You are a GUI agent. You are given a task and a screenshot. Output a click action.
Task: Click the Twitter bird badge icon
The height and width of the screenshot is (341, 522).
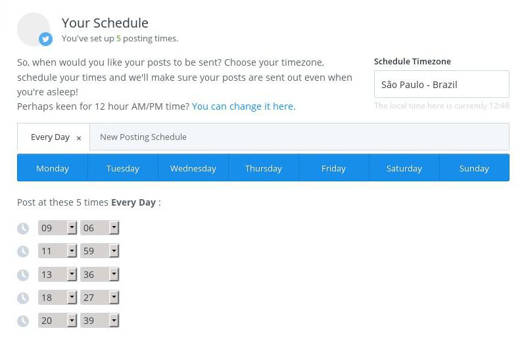pos(45,39)
